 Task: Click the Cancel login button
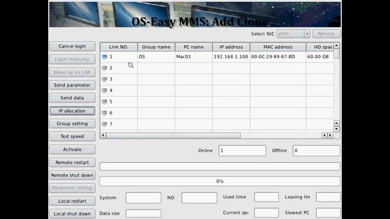coord(72,46)
